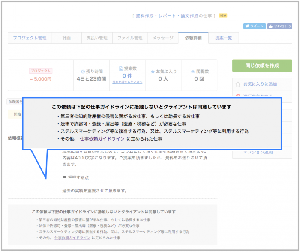Open the メッセージ tab

tap(163, 38)
